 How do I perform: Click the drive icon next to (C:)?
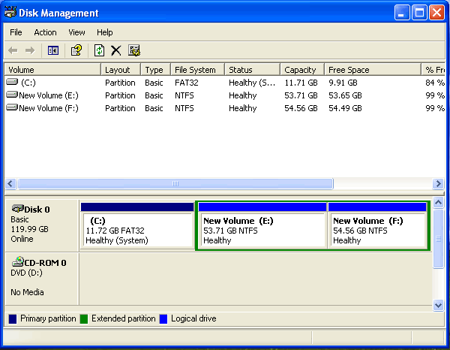point(12,82)
